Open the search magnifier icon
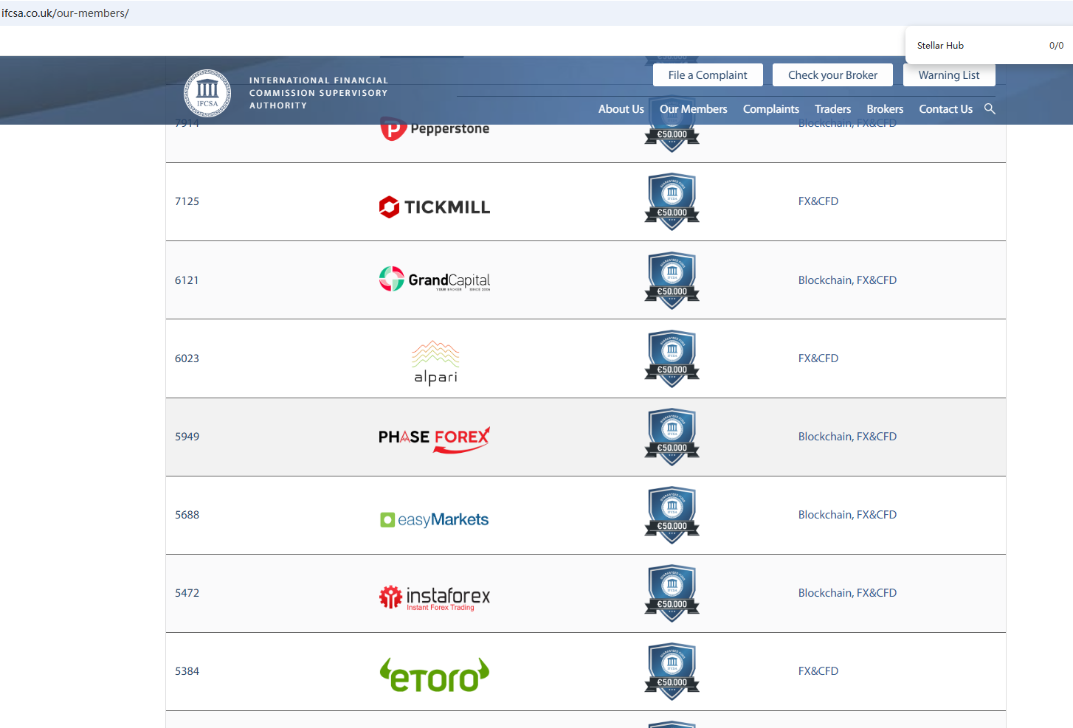Screen dimensions: 1073x728 [x=990, y=109]
